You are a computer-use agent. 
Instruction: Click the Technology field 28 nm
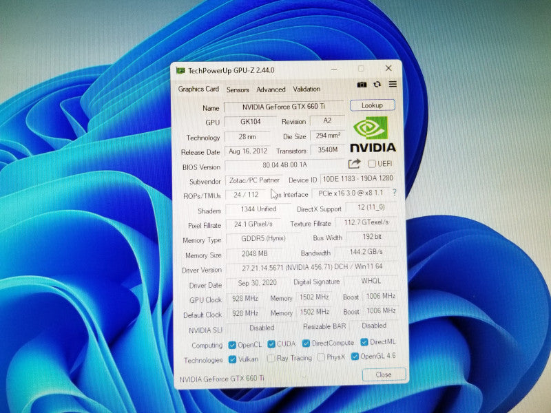click(x=247, y=136)
